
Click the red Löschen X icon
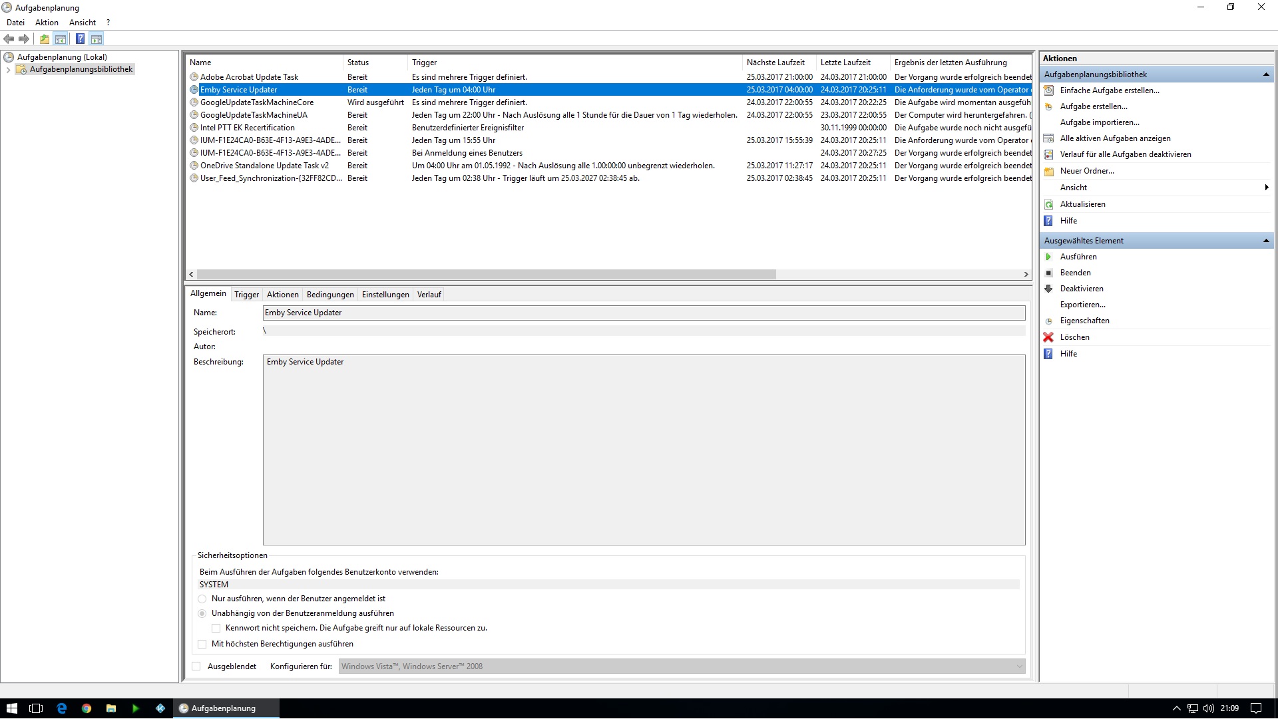[x=1049, y=337]
